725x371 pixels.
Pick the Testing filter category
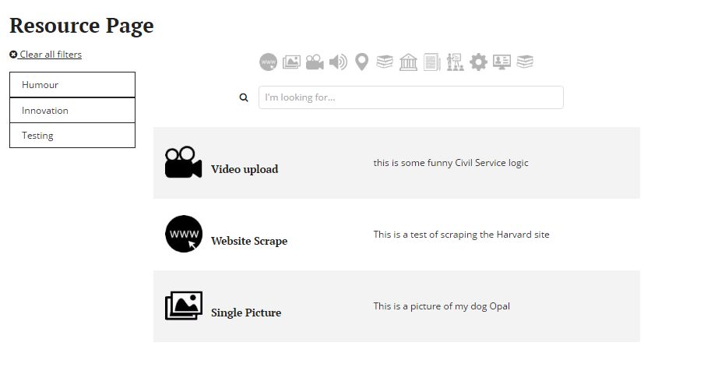72,136
